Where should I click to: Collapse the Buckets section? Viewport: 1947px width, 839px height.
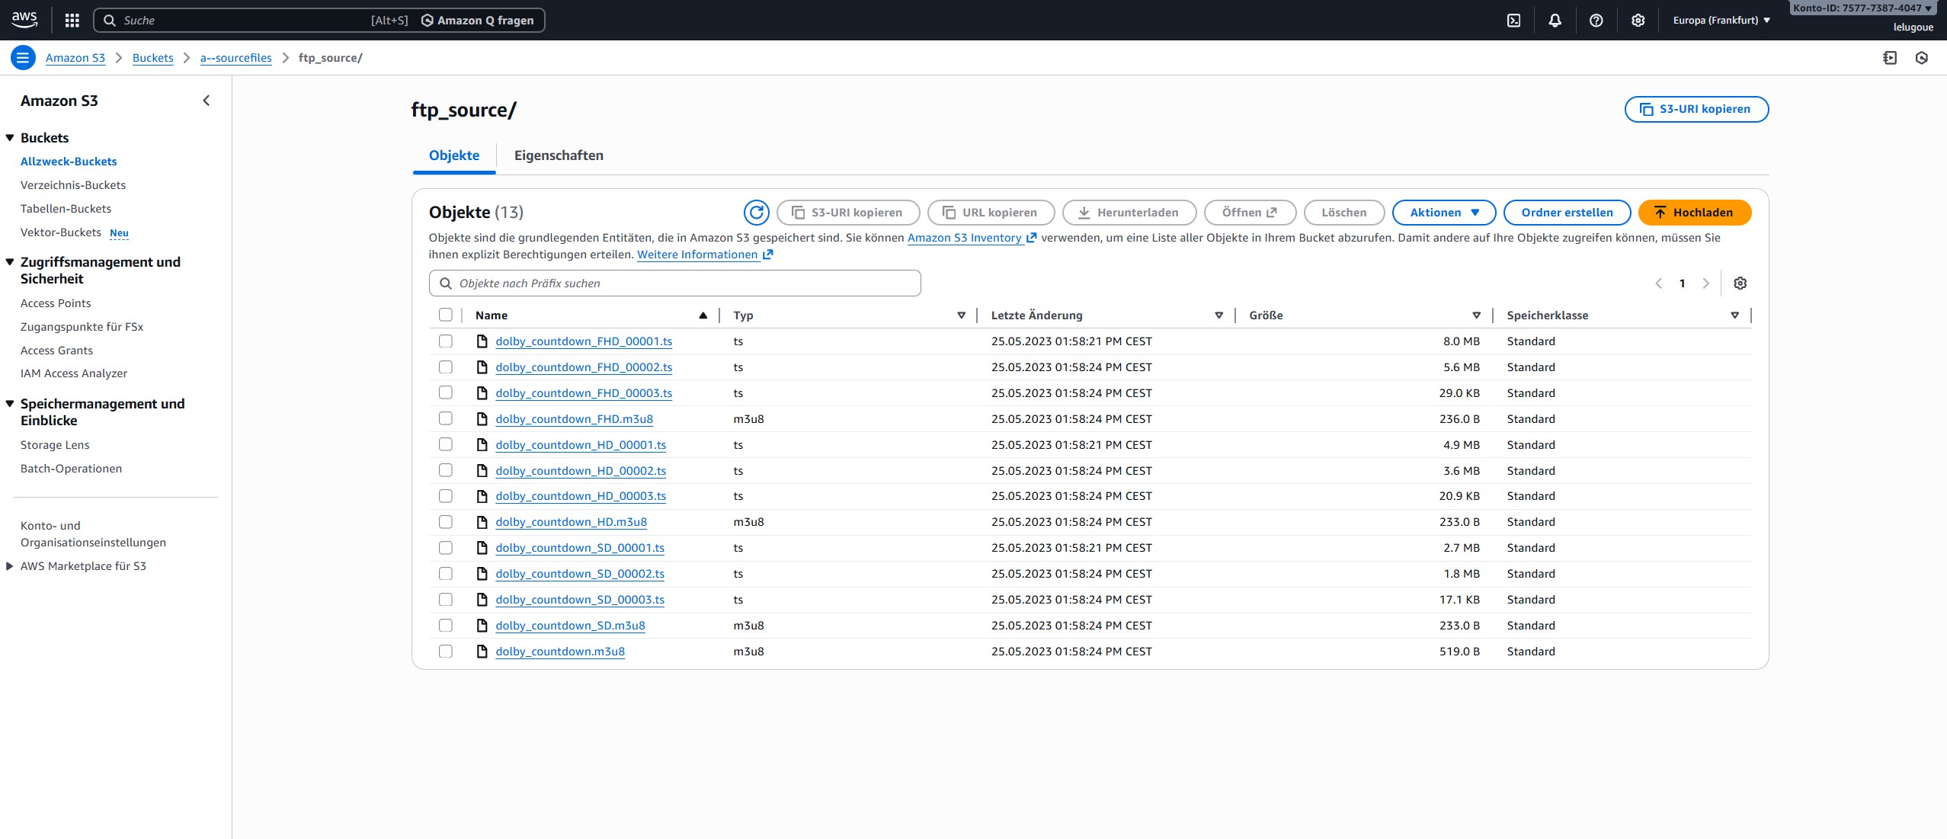point(10,138)
